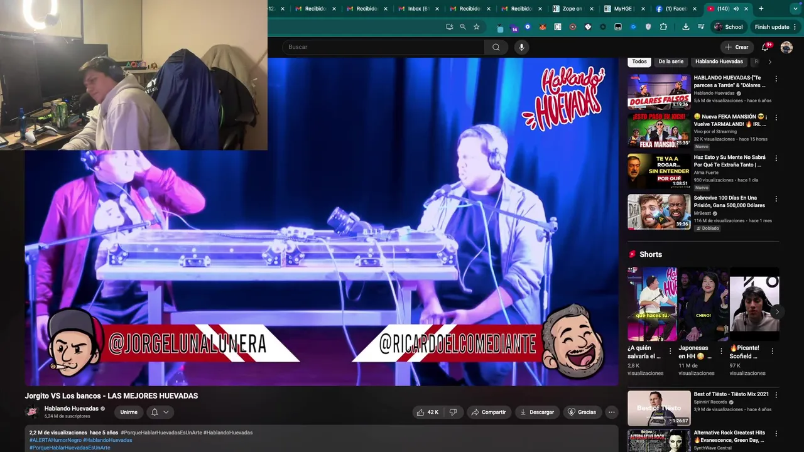The image size is (804, 452).
Task: Open the Best of Tiësto thumbnail
Action: point(659,408)
